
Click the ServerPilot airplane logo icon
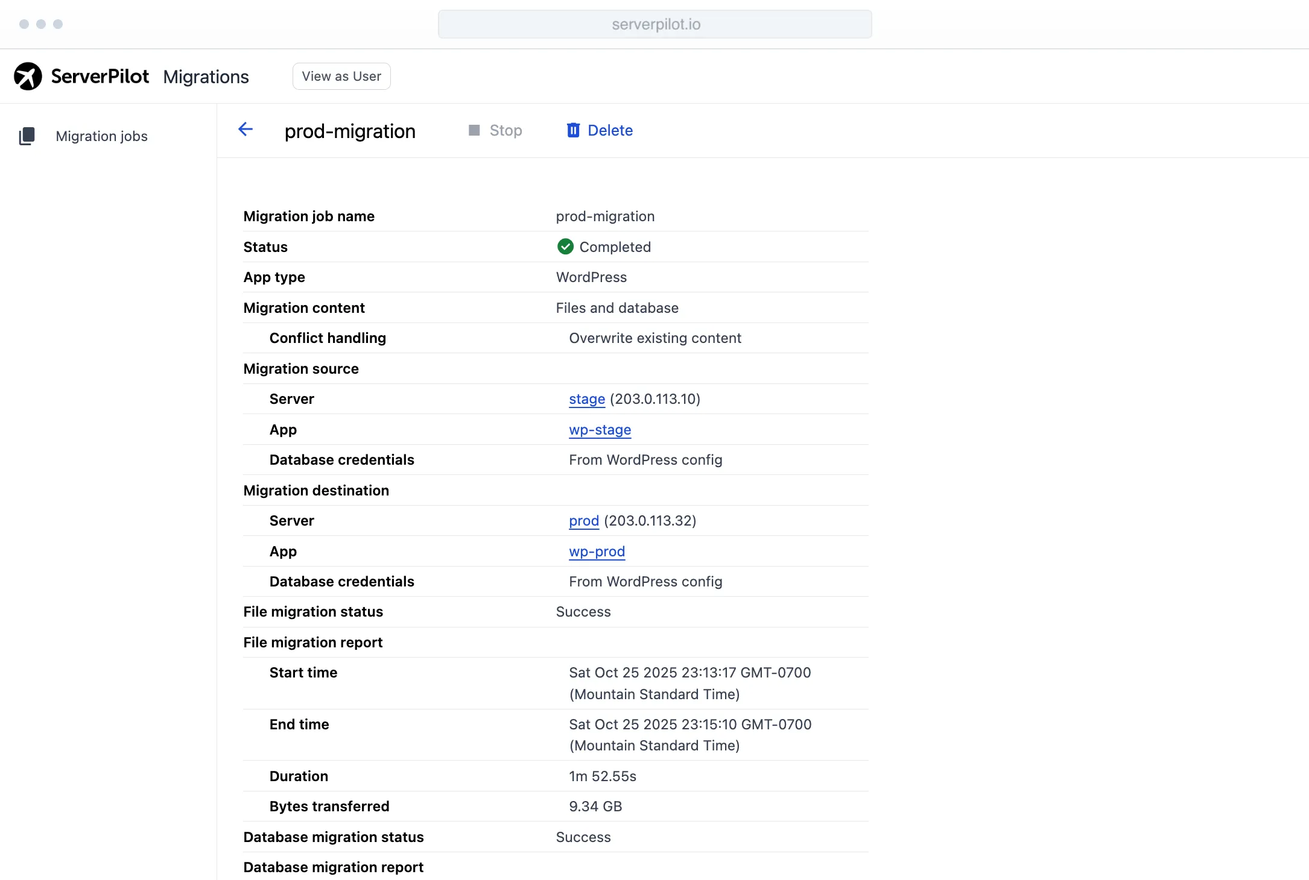pyautogui.click(x=28, y=77)
